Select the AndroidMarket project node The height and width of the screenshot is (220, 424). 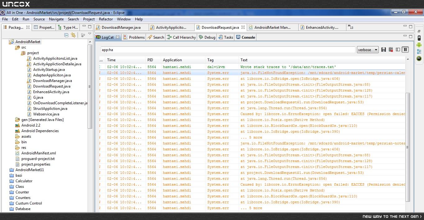28,42
